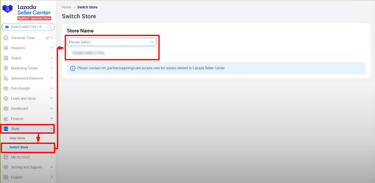Click the Marketing Center icon
375x183 pixels.
6,68
